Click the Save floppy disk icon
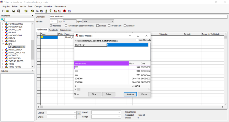The image size is (229, 122). coord(14,11)
